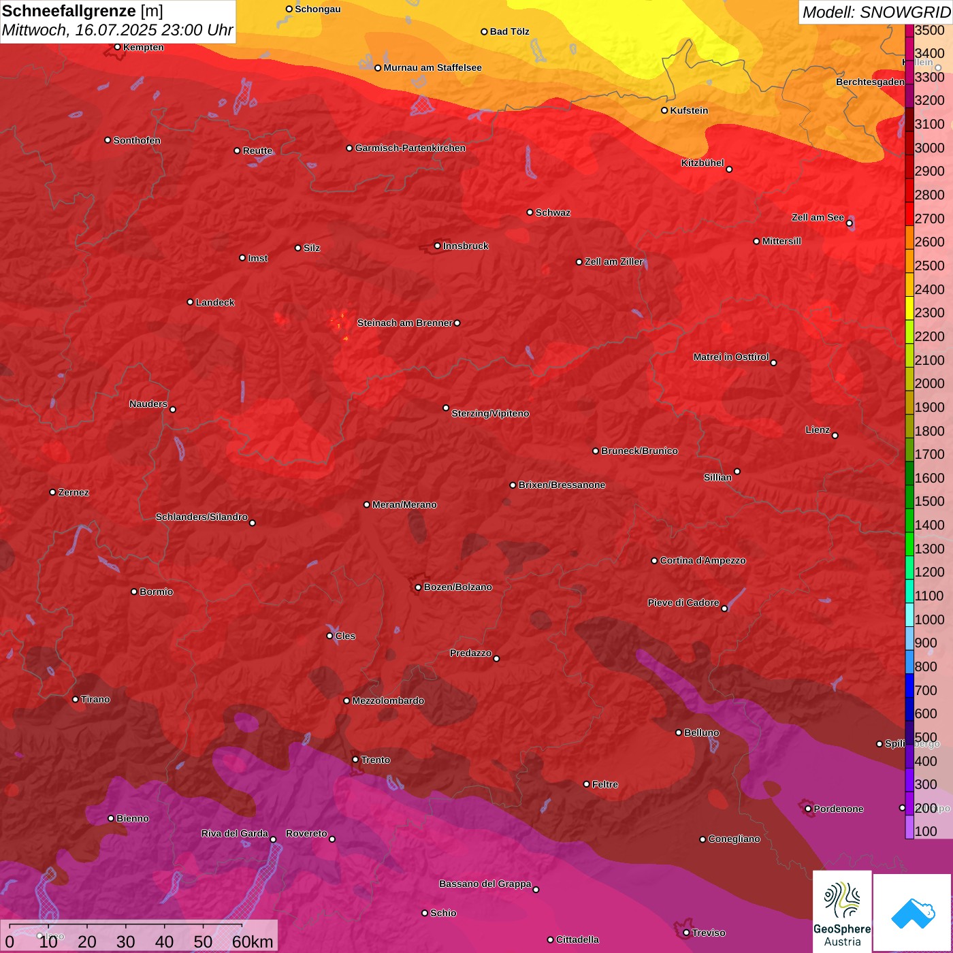Image resolution: width=953 pixels, height=953 pixels.
Task: Click the 2700 legend value
Action: coord(929,219)
